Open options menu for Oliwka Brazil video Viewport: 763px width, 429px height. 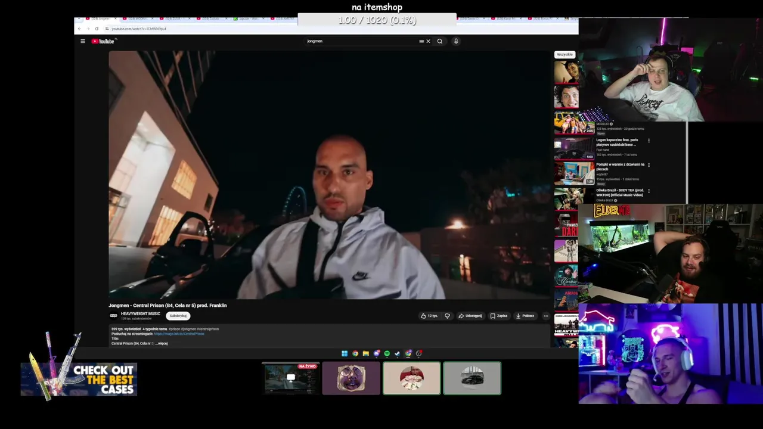[649, 191]
